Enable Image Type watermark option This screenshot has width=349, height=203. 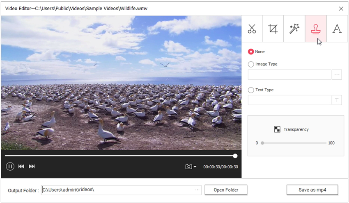(x=251, y=64)
